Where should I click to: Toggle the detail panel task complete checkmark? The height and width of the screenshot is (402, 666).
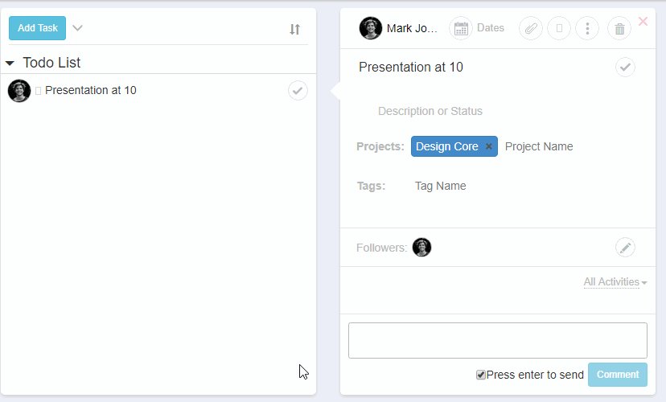pyautogui.click(x=625, y=68)
